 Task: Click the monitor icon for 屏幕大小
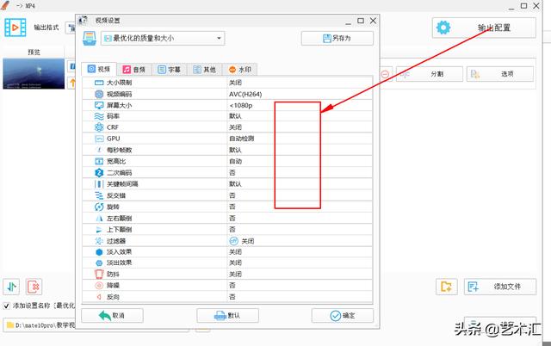tap(99, 105)
